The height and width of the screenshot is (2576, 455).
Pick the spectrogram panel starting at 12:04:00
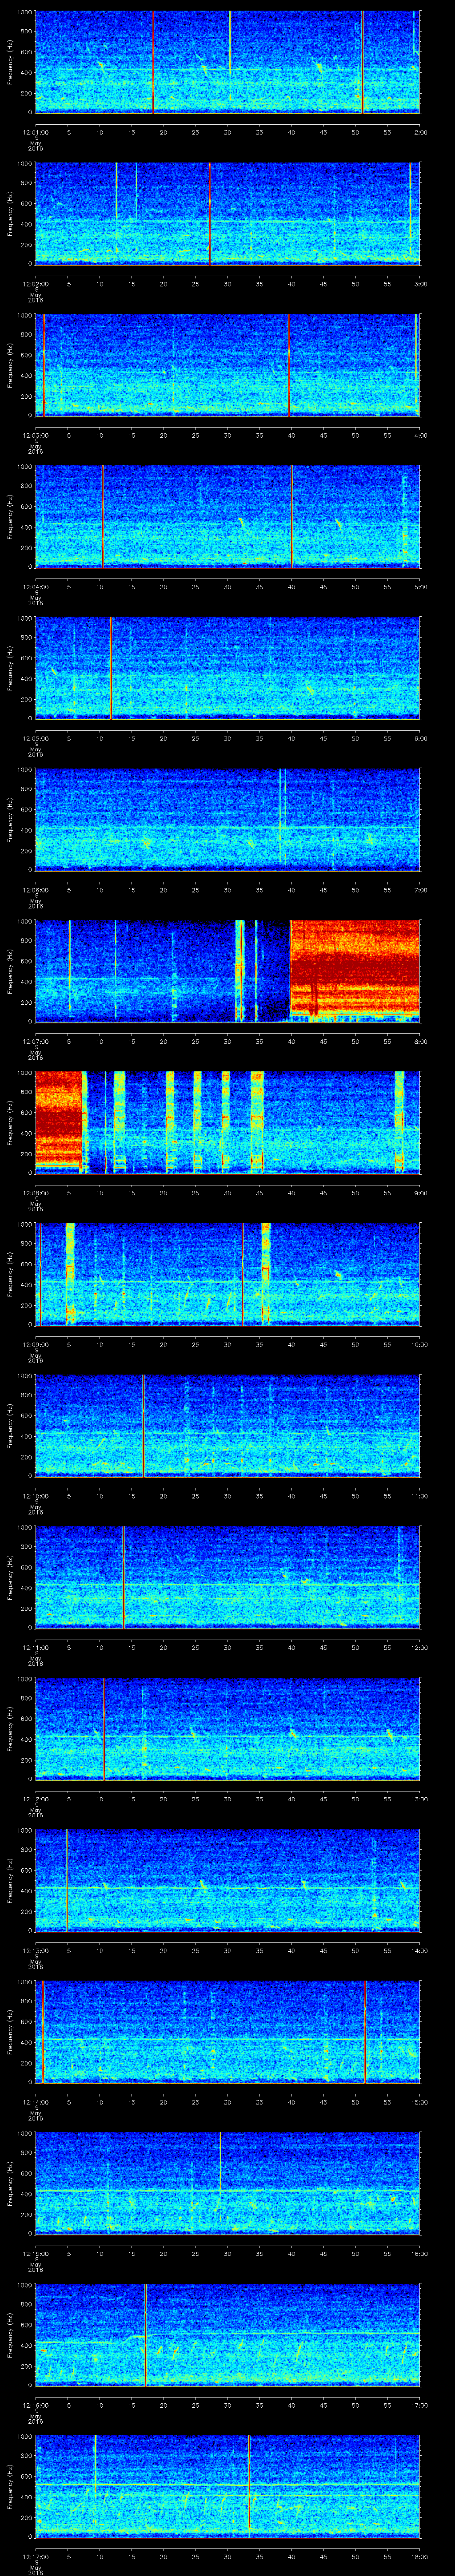pos(227,516)
